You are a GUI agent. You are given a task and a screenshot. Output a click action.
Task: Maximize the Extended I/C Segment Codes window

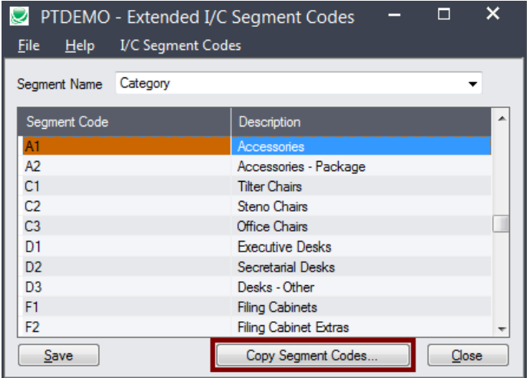(x=444, y=14)
